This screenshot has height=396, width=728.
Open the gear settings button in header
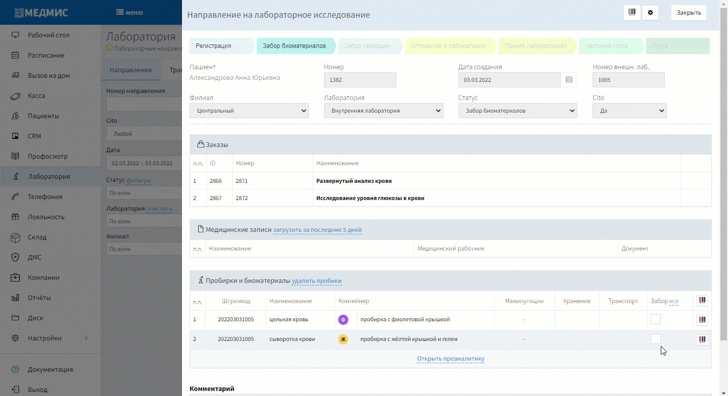(x=650, y=13)
